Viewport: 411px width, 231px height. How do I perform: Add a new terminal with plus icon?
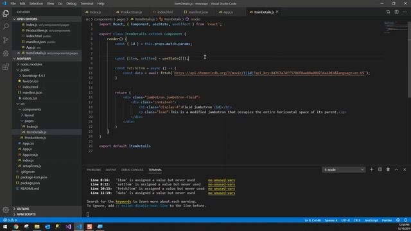[371, 169]
